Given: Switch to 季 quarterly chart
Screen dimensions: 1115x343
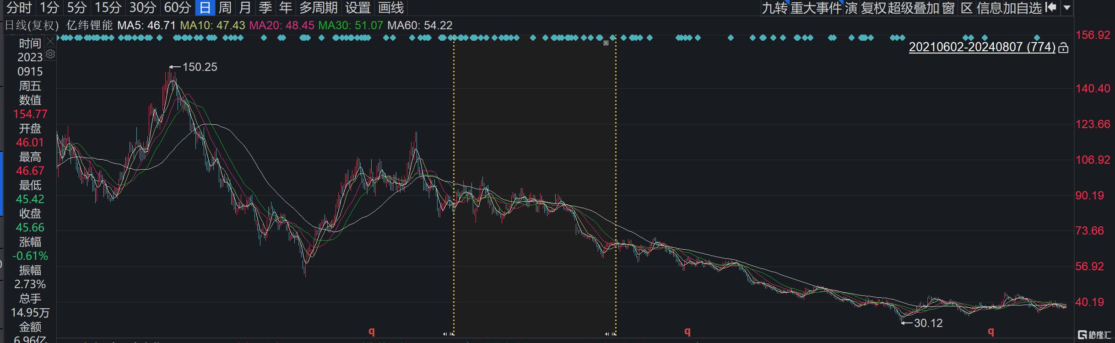Looking at the screenshot, I should pos(265,7).
